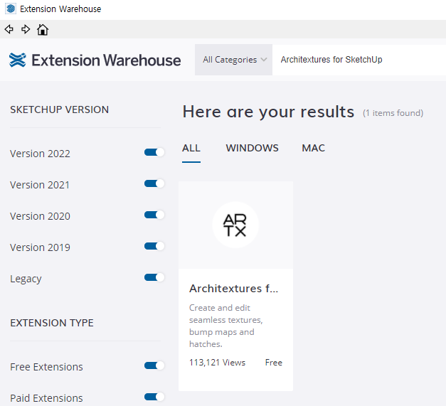Toggle the Version 2019 filter
The height and width of the screenshot is (406, 446).
click(x=154, y=246)
